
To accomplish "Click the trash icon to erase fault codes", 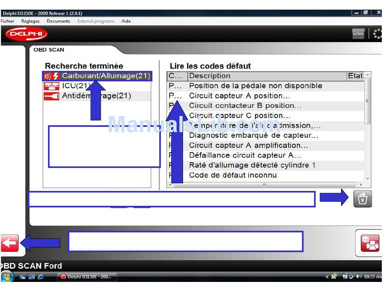I will [x=363, y=199].
